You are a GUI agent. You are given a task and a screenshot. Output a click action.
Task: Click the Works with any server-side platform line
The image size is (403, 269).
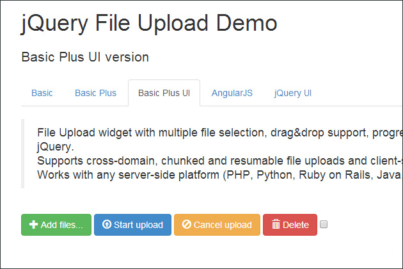220,175
